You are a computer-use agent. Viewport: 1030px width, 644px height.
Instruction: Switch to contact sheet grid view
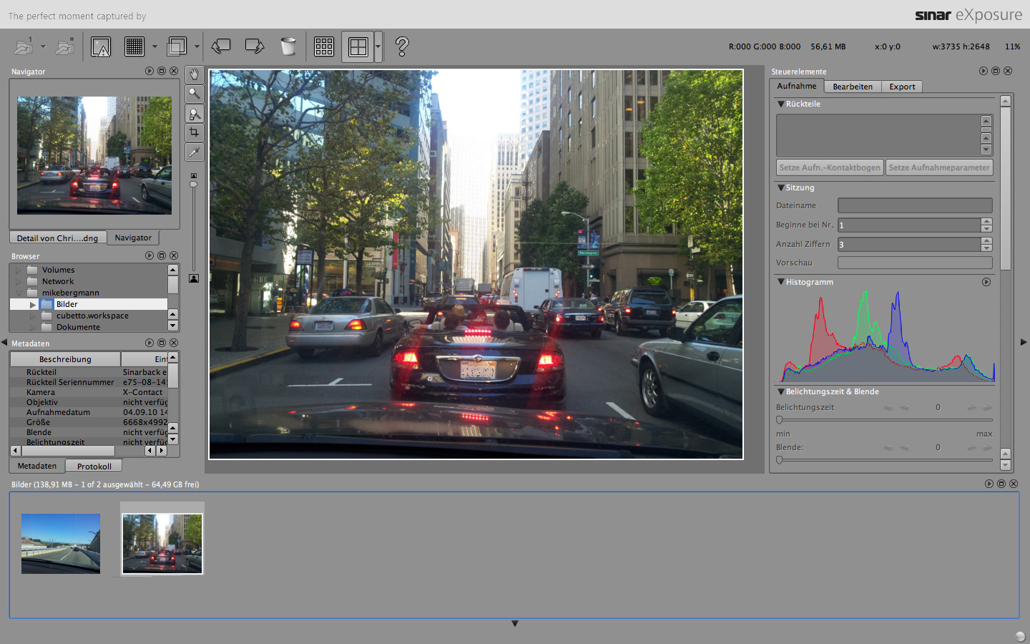pyautogui.click(x=324, y=47)
